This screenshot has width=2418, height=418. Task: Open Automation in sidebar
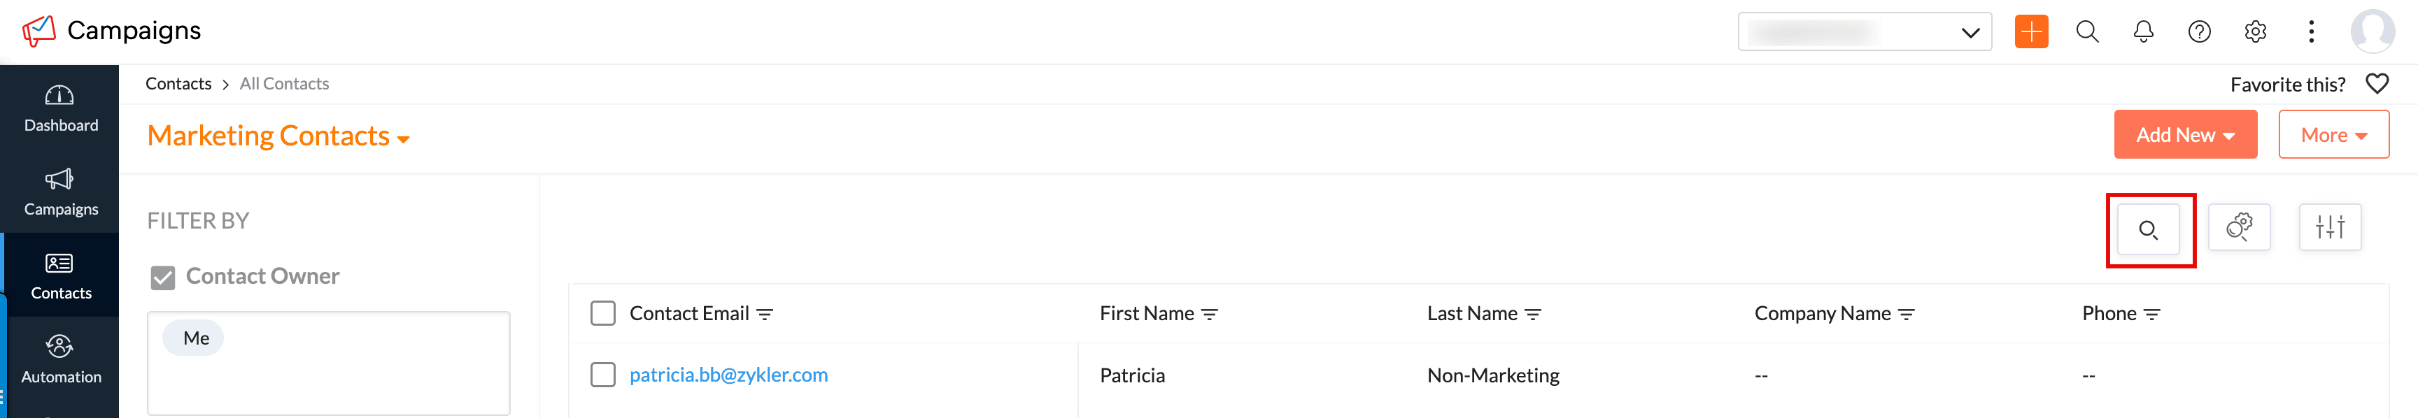coord(60,360)
